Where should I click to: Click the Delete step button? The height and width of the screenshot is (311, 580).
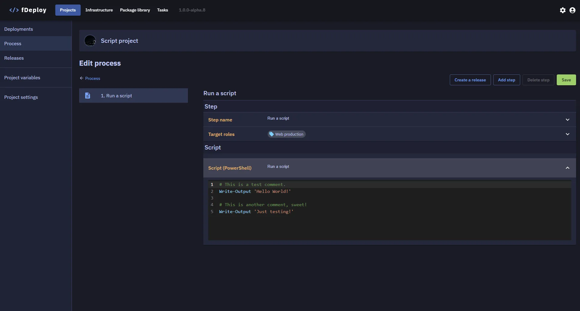(538, 80)
